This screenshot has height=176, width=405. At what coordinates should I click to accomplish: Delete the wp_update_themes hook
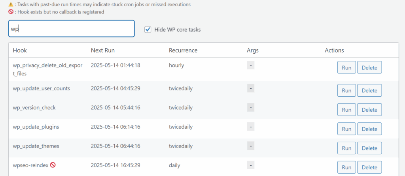(x=369, y=148)
